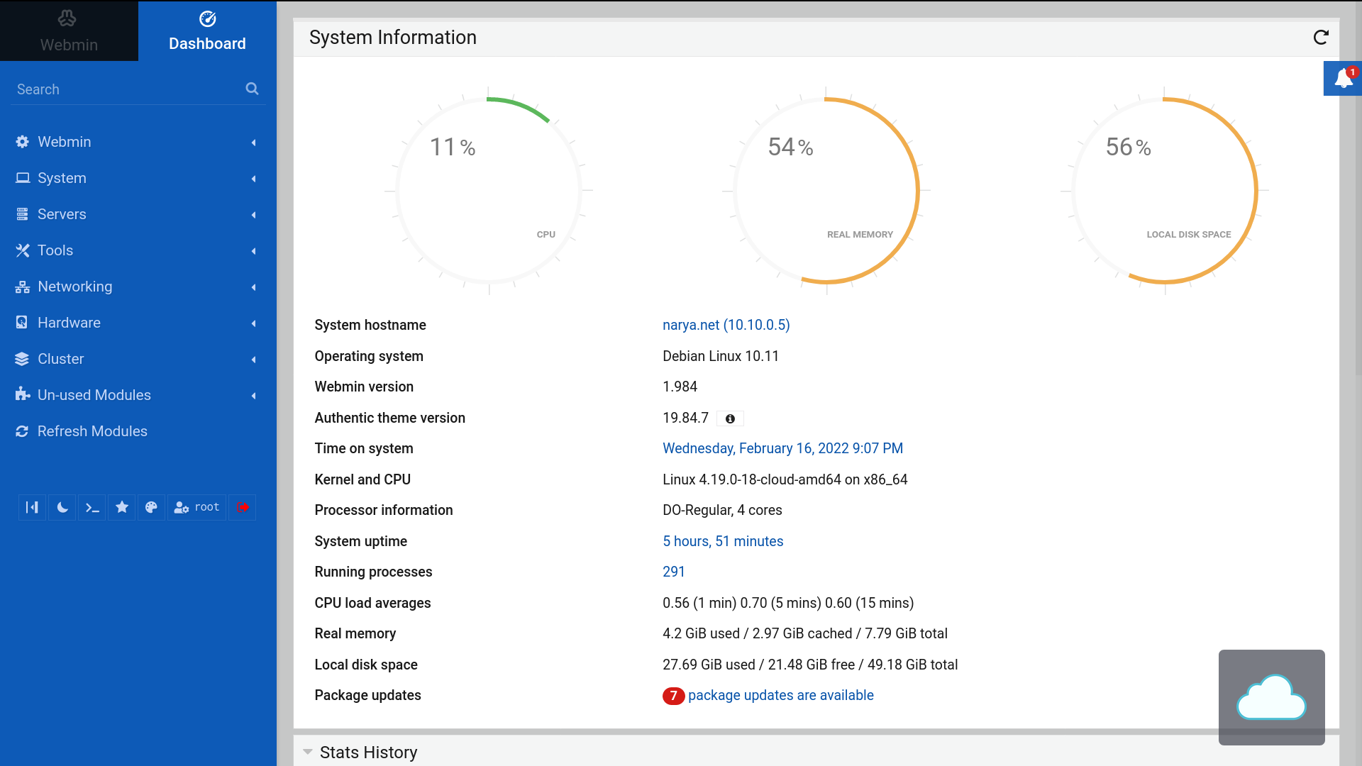Open theme configuration palette icon
The height and width of the screenshot is (766, 1362).
151,507
